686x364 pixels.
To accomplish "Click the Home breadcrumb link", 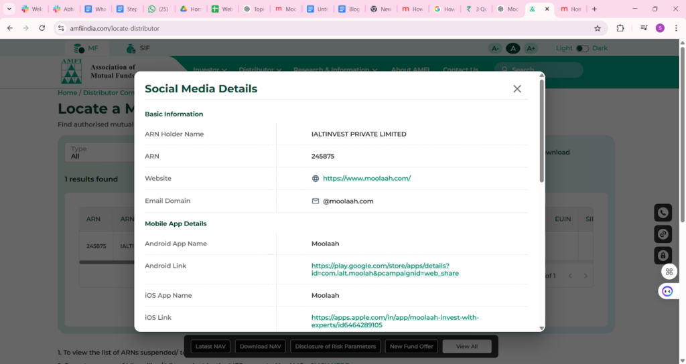I will [x=68, y=92].
